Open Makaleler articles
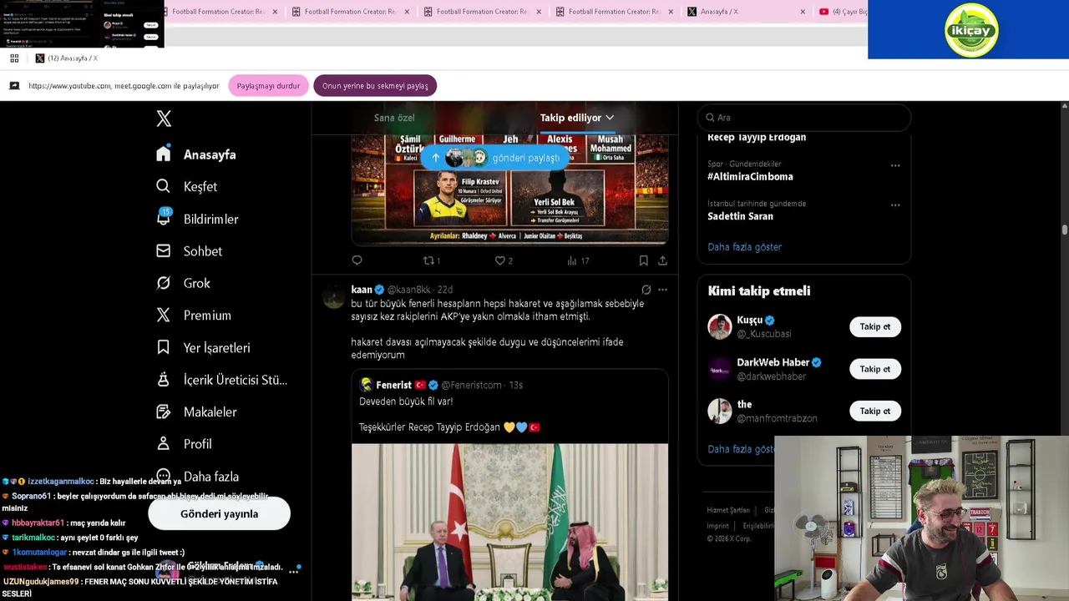1069x601 pixels. [x=196, y=412]
